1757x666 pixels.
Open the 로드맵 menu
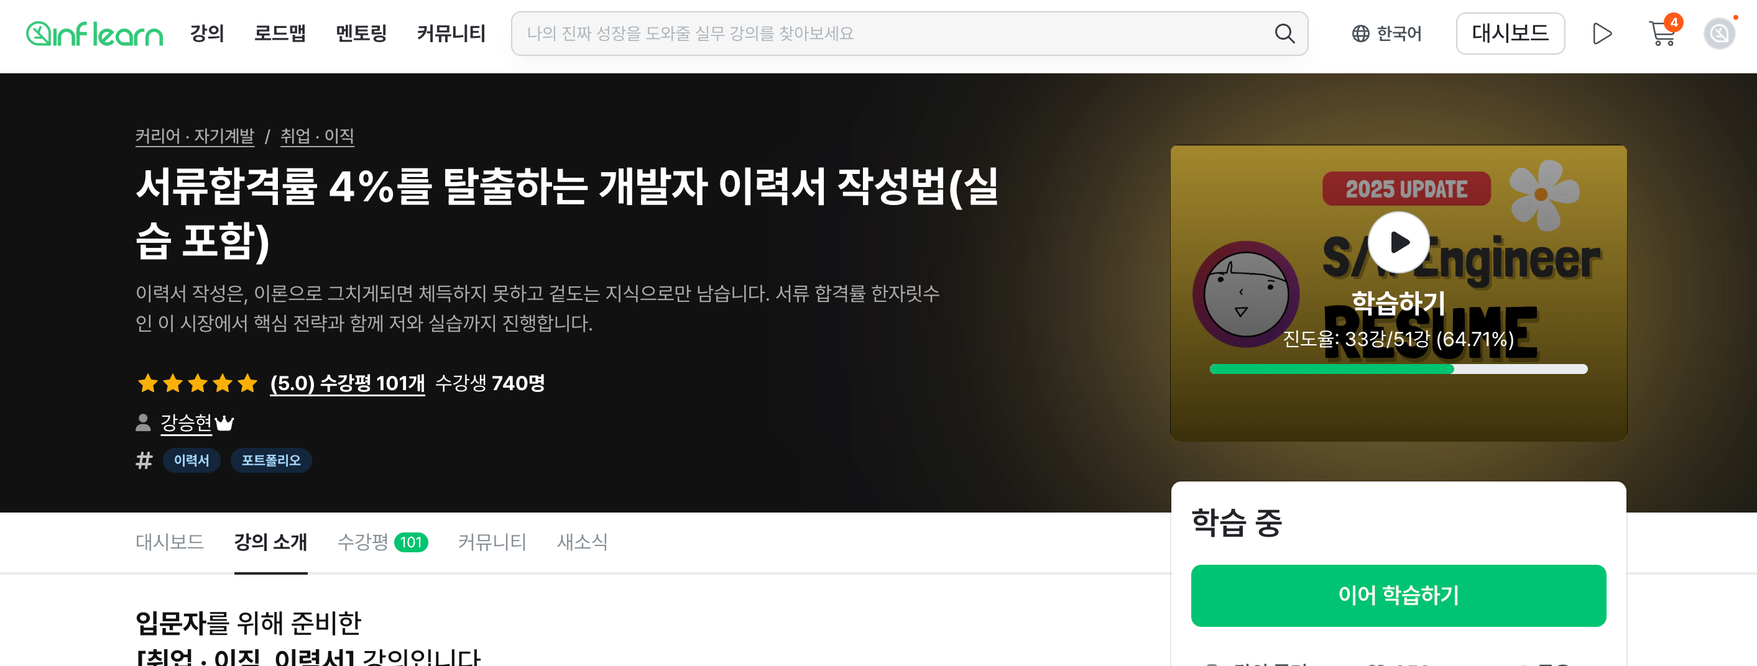click(280, 34)
